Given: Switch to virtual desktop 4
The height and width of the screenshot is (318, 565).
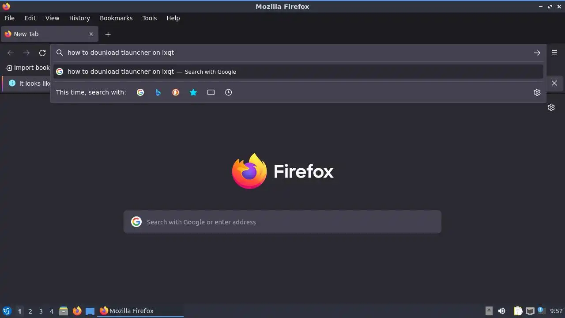Looking at the screenshot, I should [x=51, y=311].
